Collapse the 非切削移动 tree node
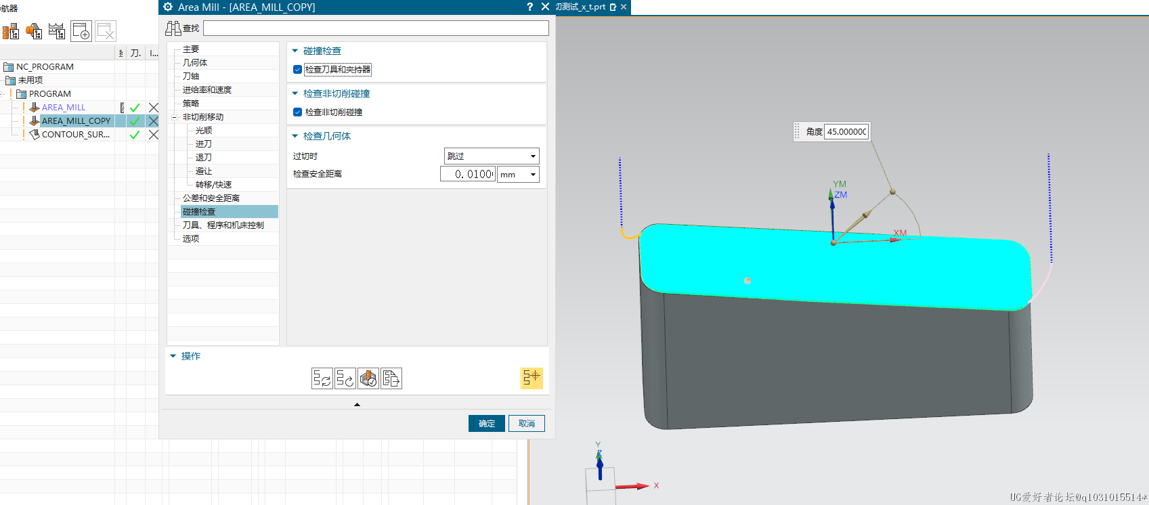 point(174,117)
